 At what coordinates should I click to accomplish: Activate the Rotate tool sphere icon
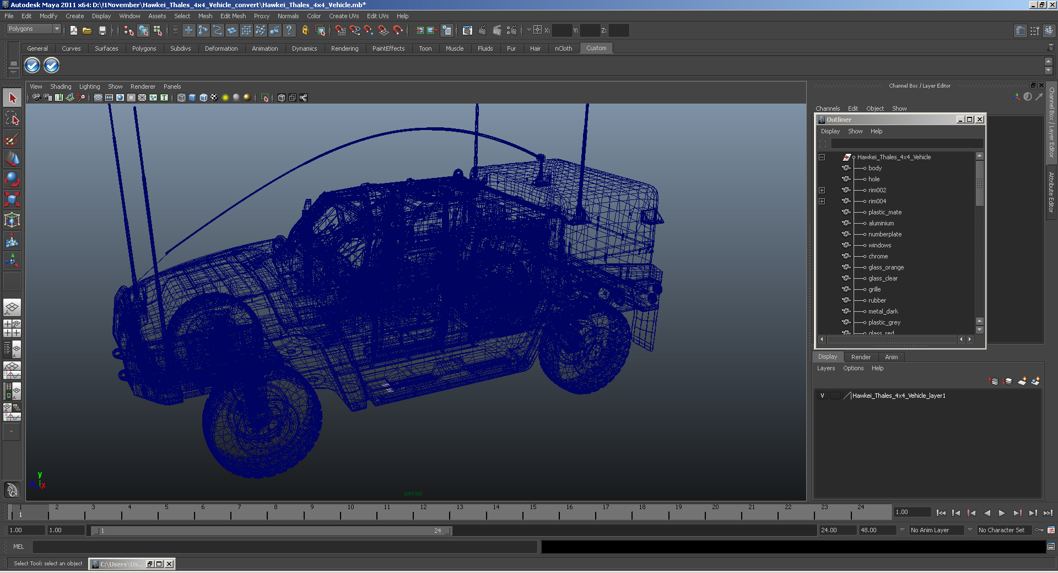tap(12, 180)
